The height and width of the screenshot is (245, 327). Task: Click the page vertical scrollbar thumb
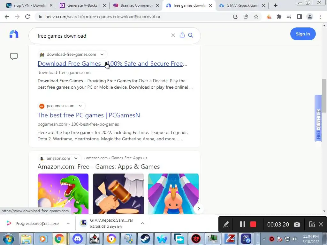[x=324, y=96]
